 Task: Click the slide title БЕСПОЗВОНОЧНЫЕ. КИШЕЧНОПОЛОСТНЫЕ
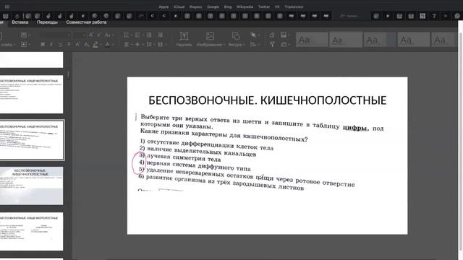point(267,100)
